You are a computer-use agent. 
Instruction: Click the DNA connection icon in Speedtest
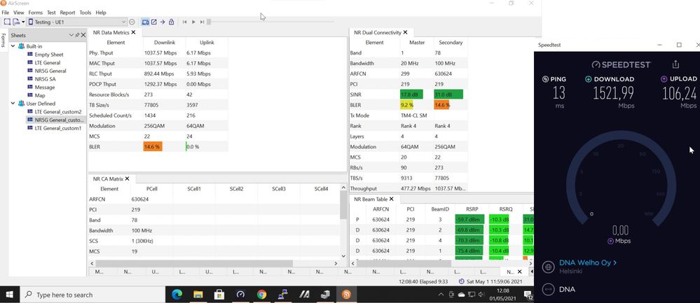click(x=548, y=290)
